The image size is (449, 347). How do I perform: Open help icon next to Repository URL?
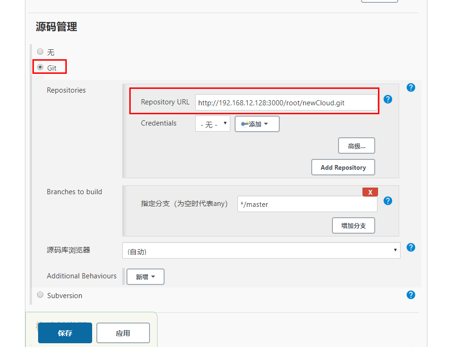[x=388, y=99]
